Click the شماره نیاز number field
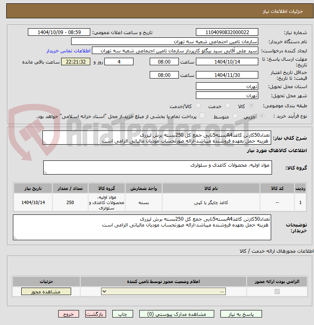 point(227,32)
